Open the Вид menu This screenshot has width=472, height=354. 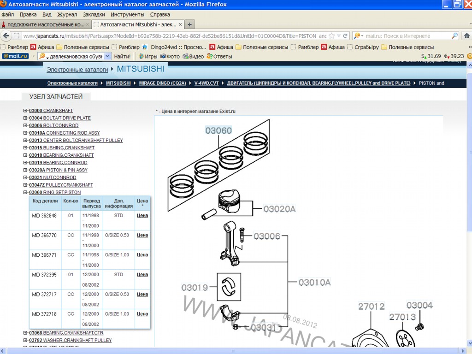(47, 14)
